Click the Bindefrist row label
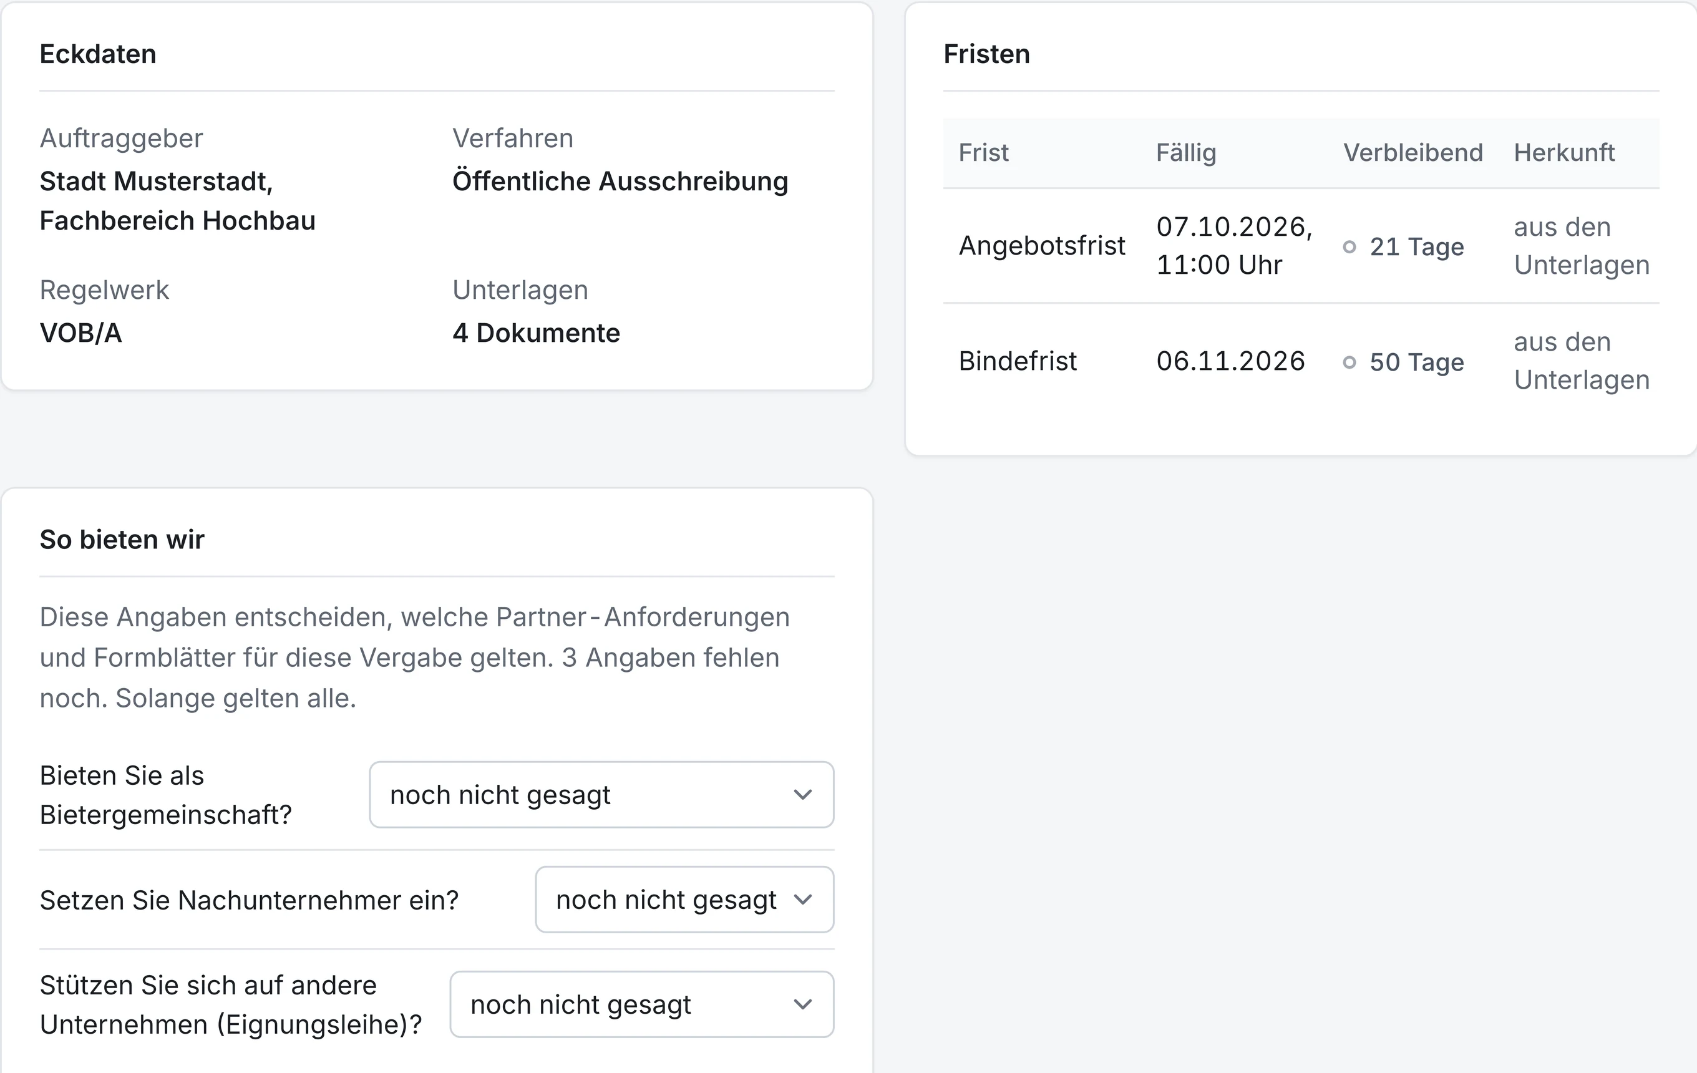The width and height of the screenshot is (1697, 1073). (x=1018, y=361)
